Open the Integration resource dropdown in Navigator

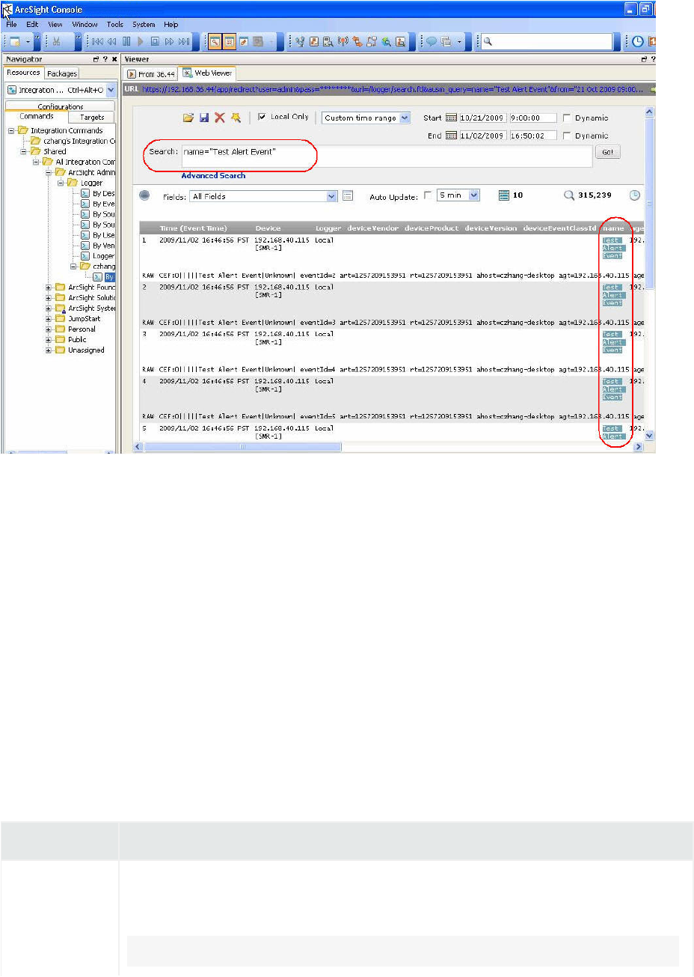[111, 90]
